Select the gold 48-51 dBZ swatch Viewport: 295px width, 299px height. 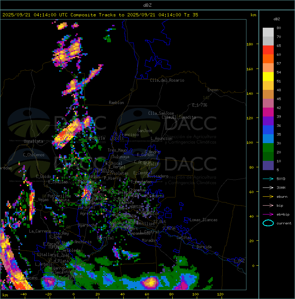click(268, 86)
